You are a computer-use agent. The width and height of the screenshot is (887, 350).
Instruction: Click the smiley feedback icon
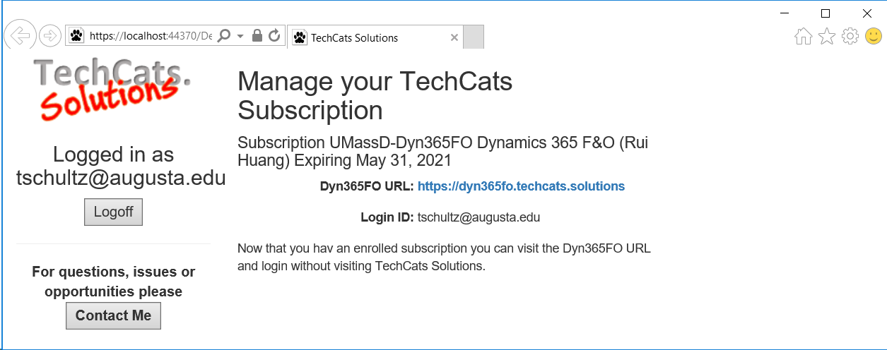point(874,37)
